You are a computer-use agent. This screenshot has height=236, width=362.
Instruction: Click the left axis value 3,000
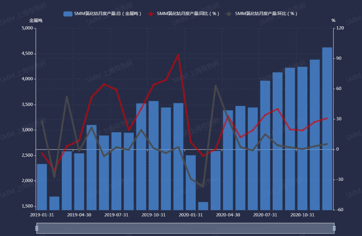[27, 130]
